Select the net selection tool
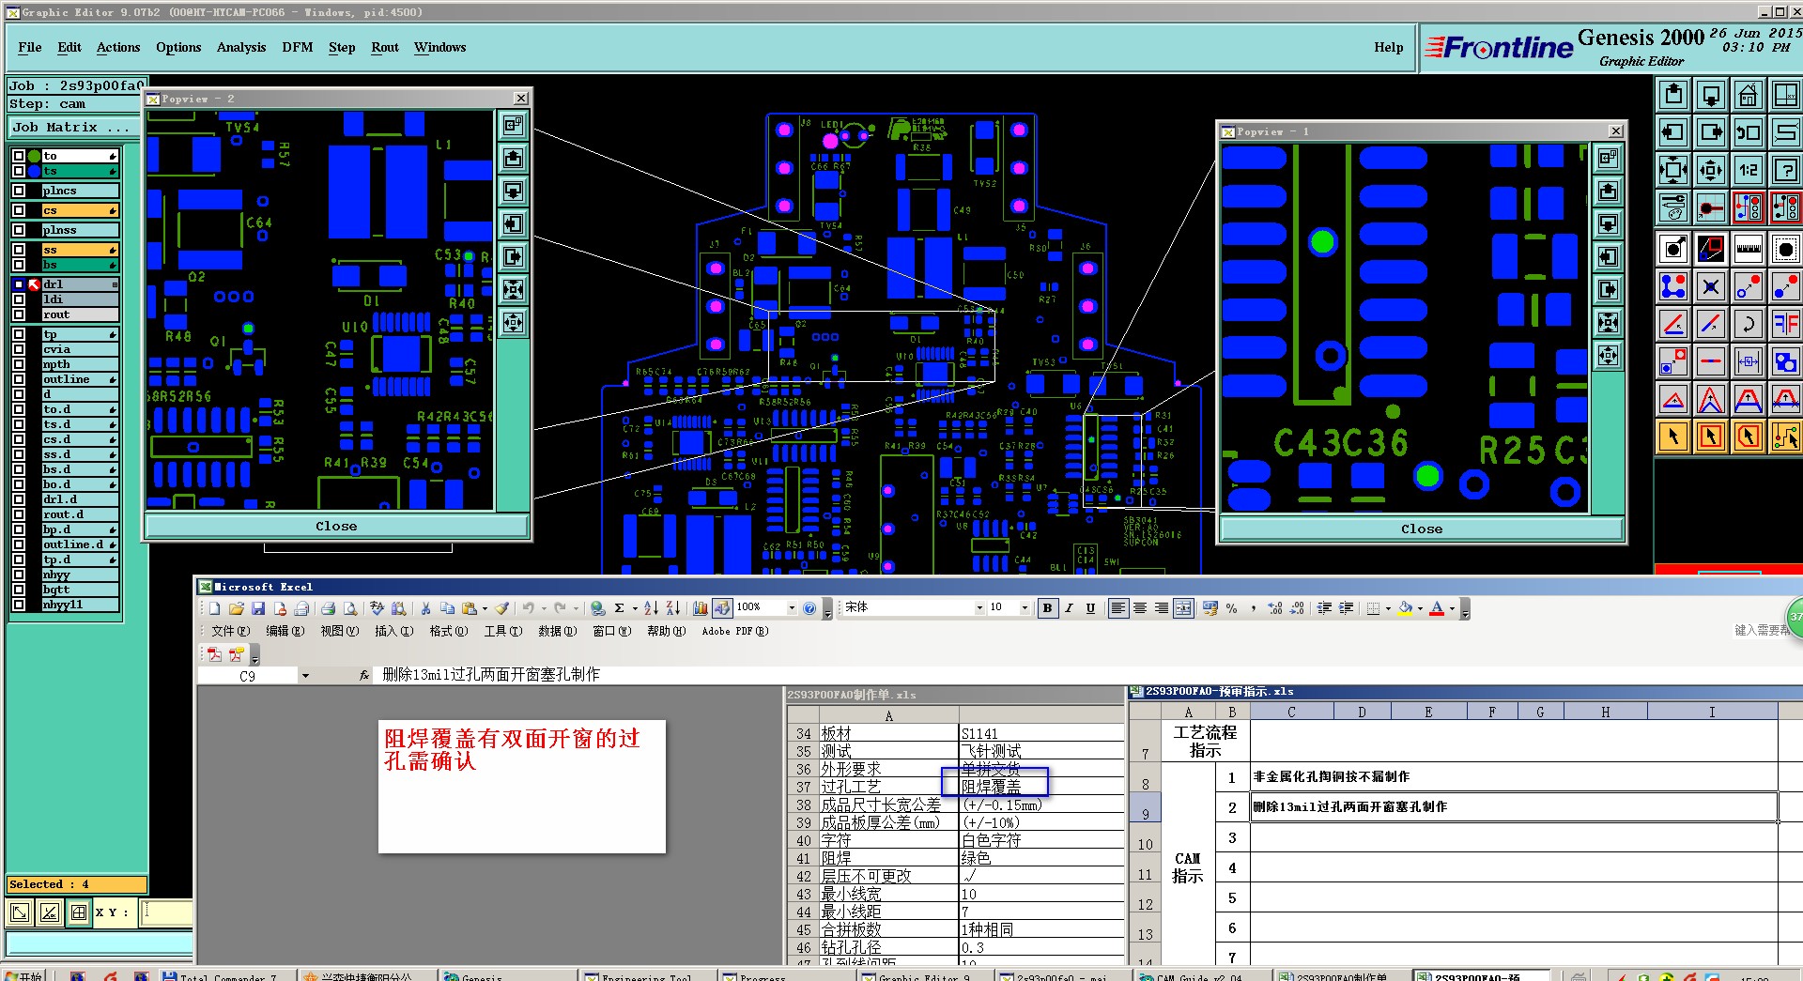 coord(1785,437)
